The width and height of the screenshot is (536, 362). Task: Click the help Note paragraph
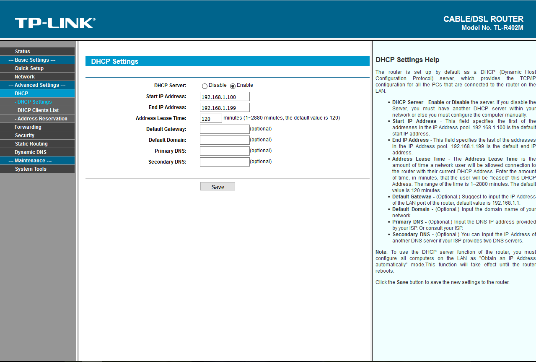click(456, 261)
